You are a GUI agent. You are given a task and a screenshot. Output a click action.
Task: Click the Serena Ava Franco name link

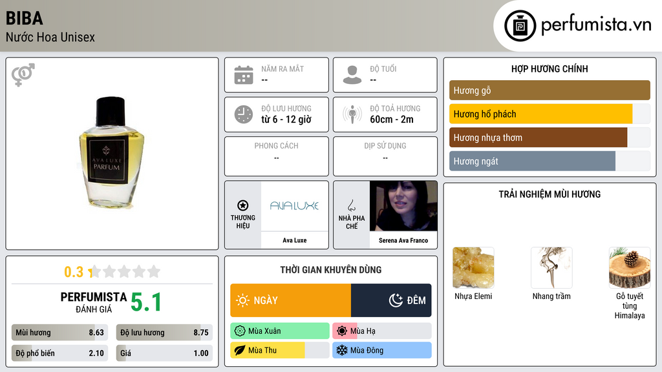point(403,240)
